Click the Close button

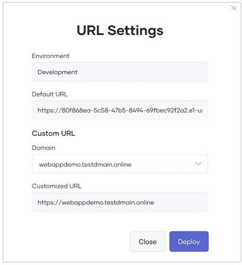[x=148, y=241]
